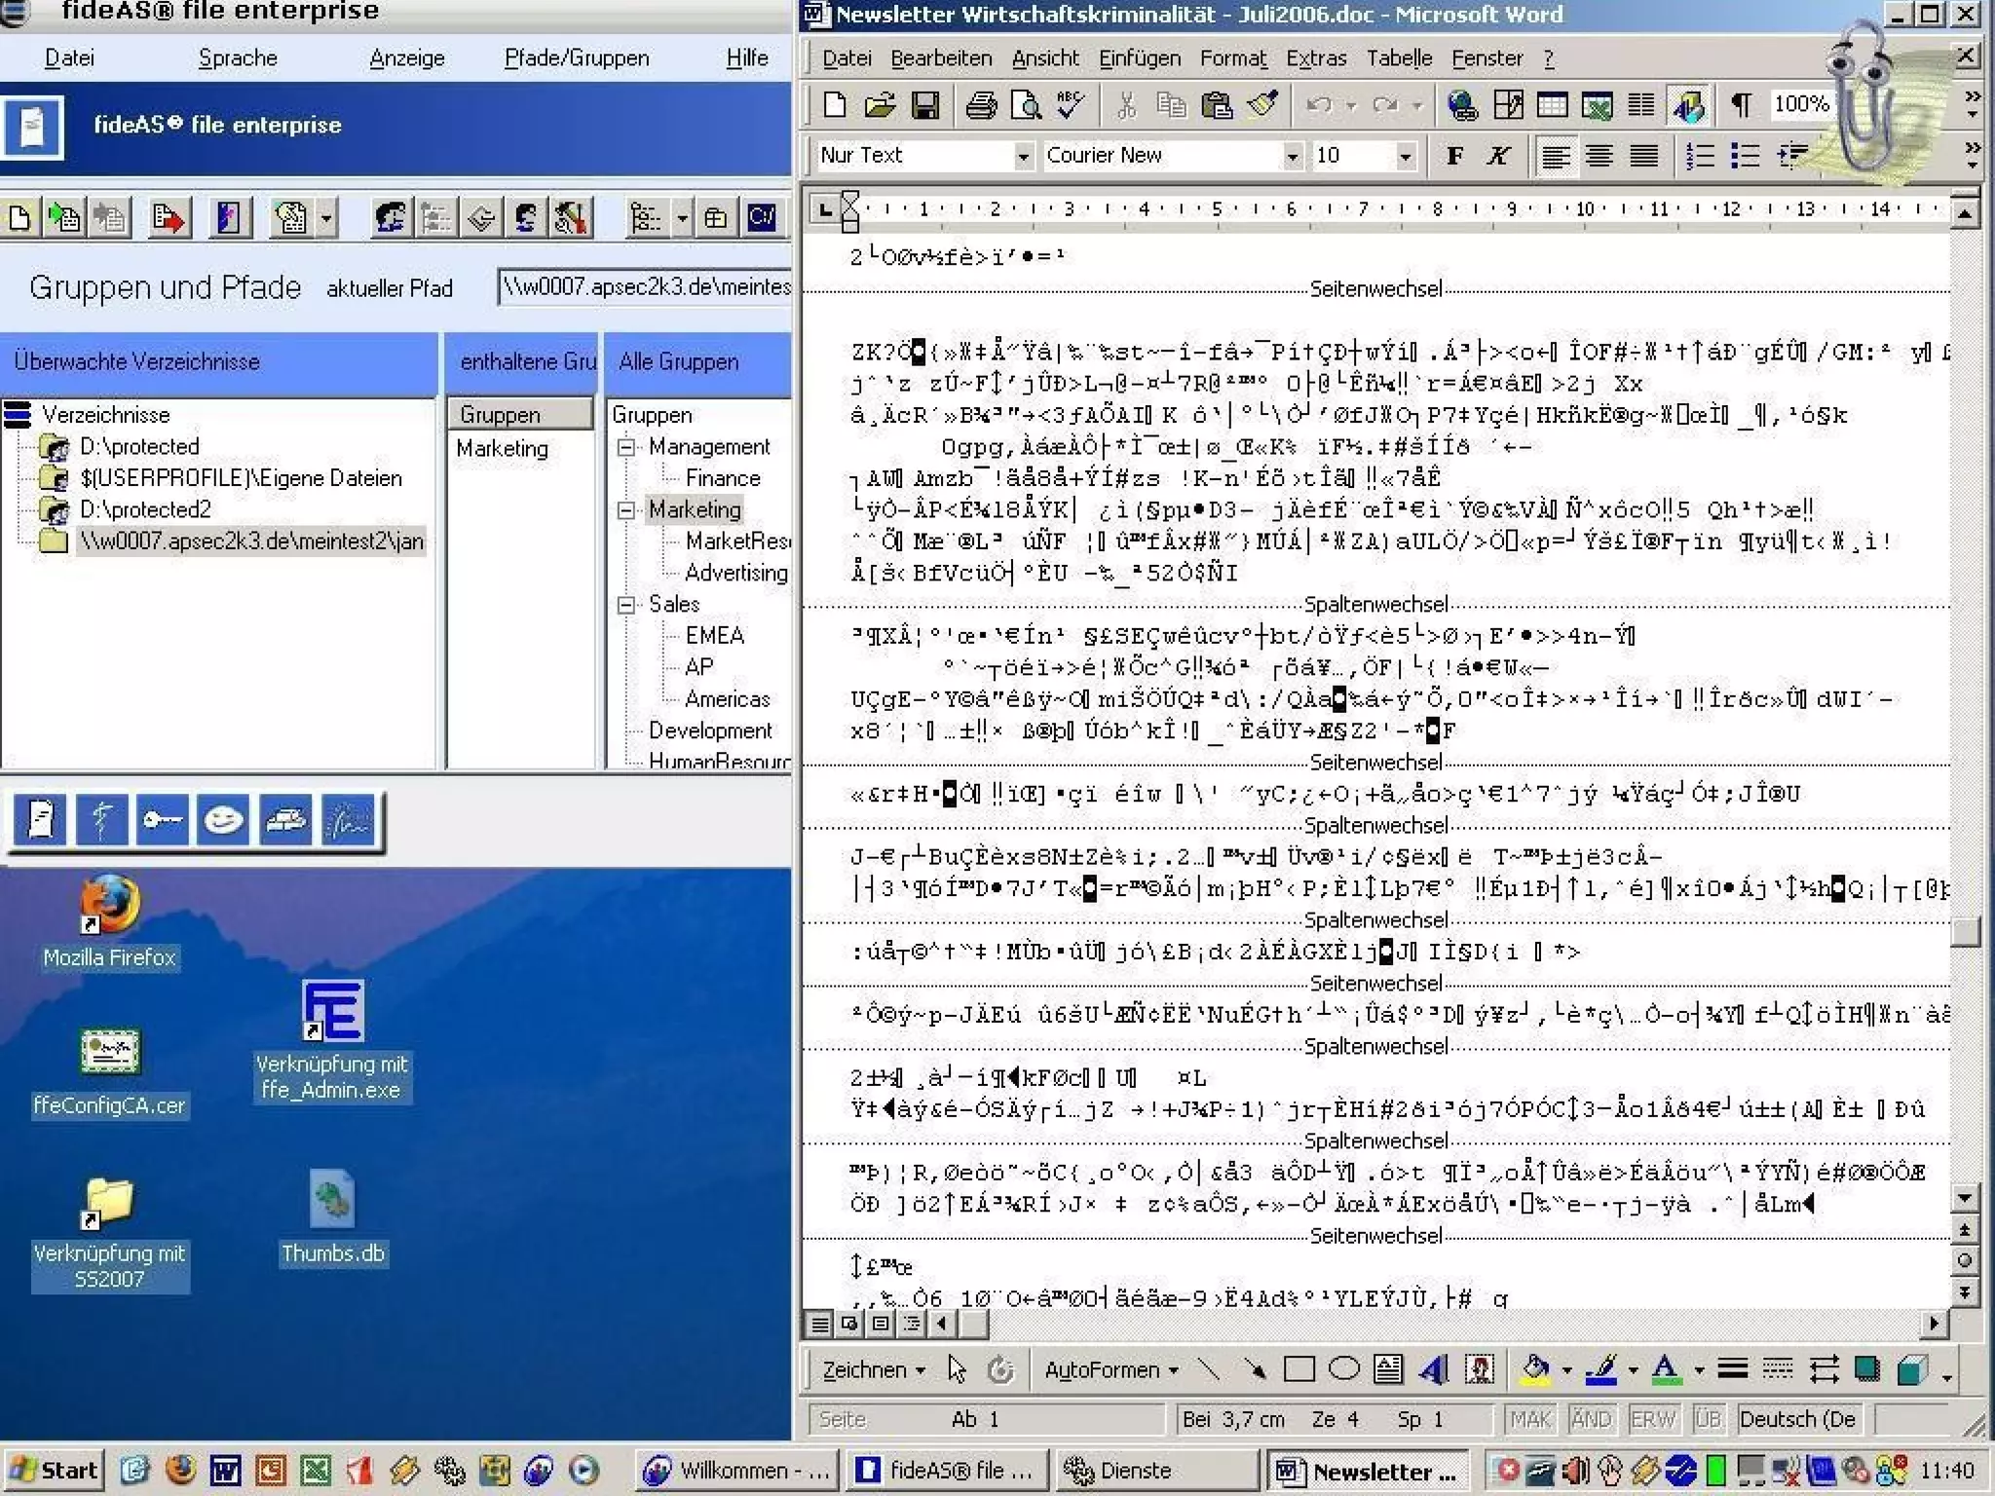The width and height of the screenshot is (1995, 1496).
Task: Open the Pfade/Gruppen menu
Action: click(x=576, y=58)
